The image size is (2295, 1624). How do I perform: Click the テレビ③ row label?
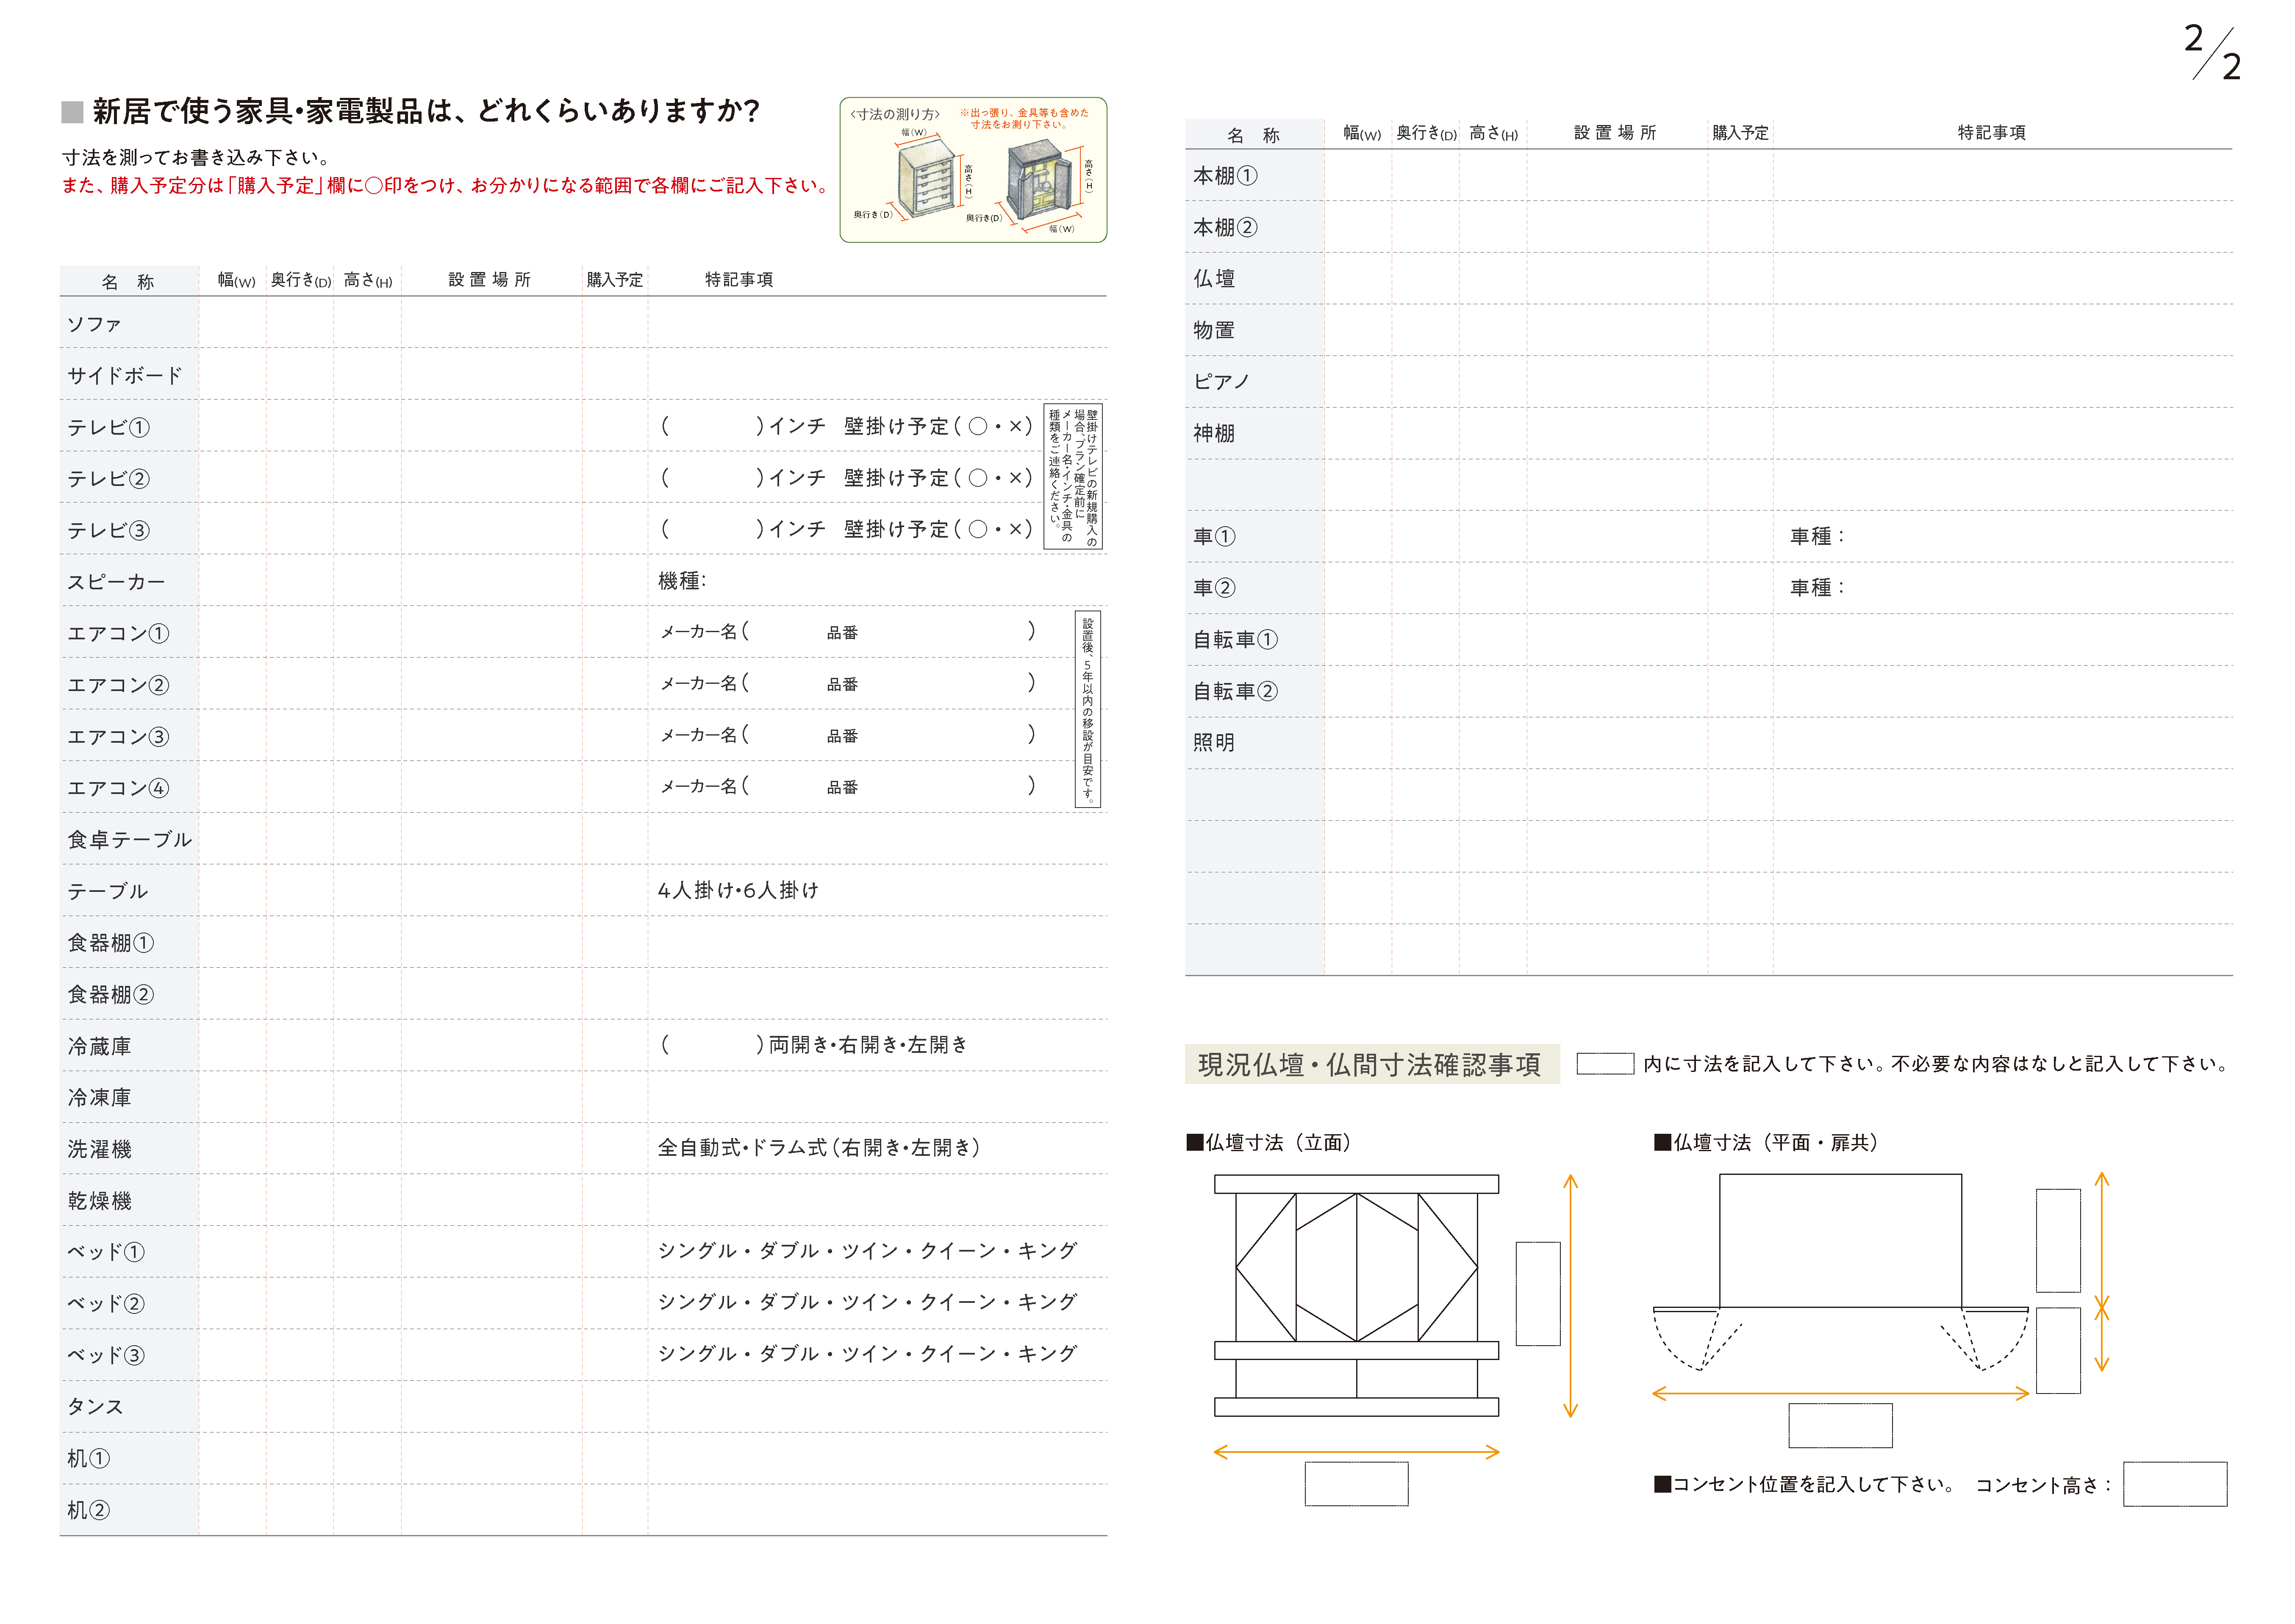pos(108,531)
